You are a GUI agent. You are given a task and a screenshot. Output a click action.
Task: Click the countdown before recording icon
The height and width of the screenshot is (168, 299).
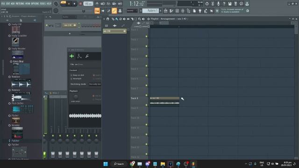(x=108, y=4)
